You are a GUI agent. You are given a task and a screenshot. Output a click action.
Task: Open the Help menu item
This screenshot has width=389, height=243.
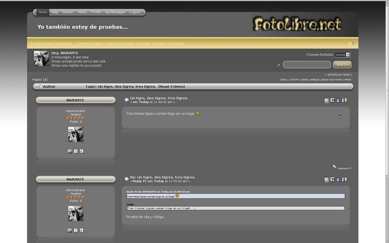tap(55, 12)
